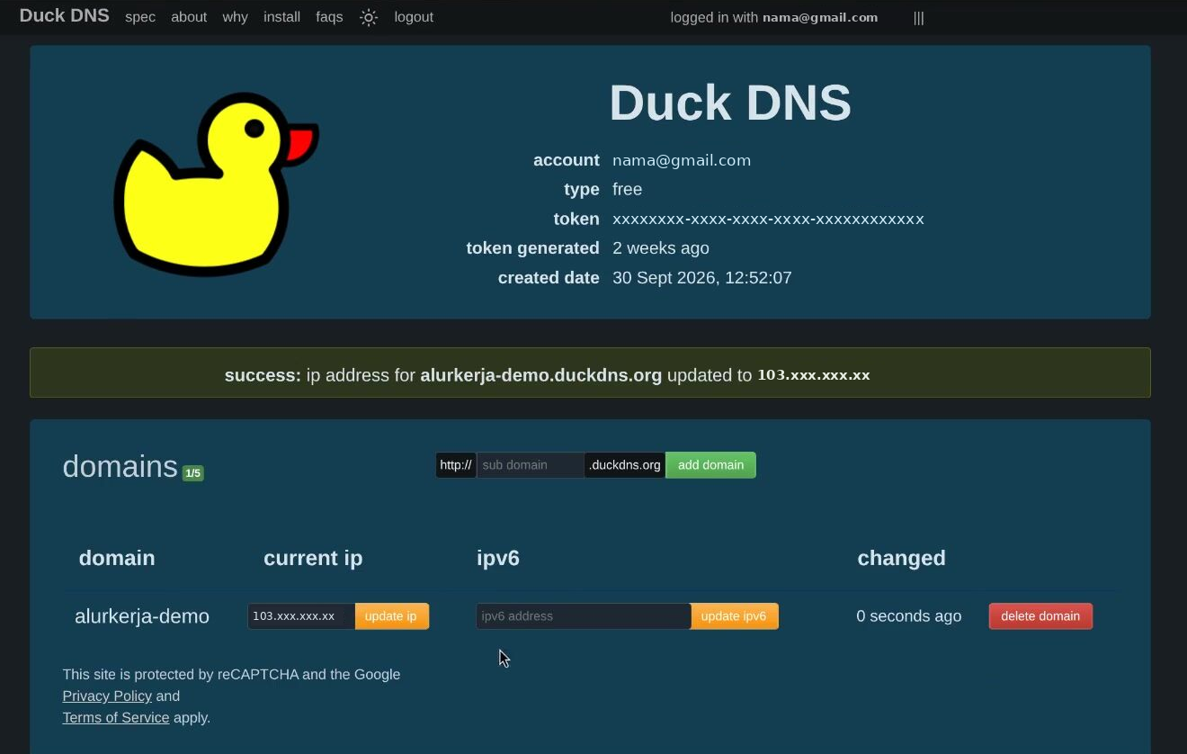
Task: Open the install page
Action: 281,17
